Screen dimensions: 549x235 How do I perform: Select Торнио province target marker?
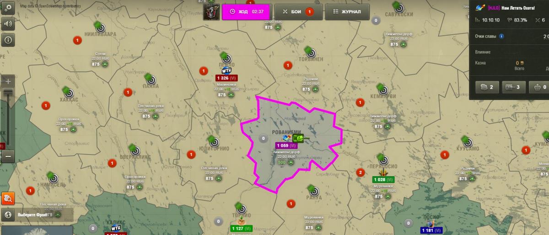point(242,209)
